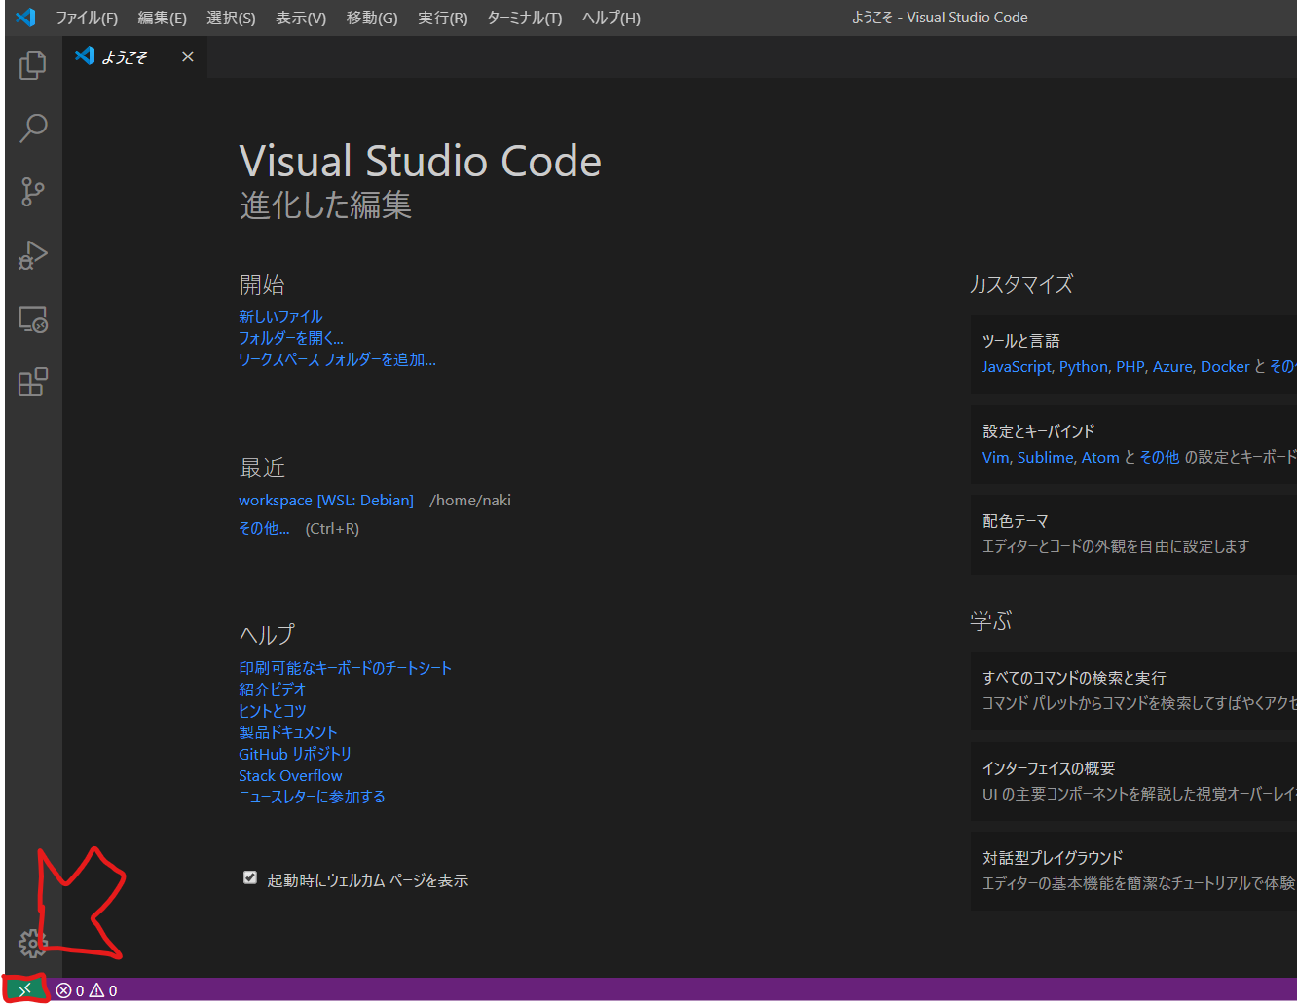Open the 製品ドキュメント link
The image size is (1297, 1006).
pos(288,732)
